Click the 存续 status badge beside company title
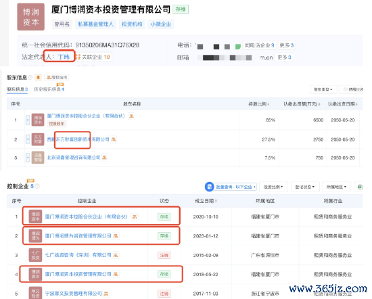Image resolution: width=372 pixels, height=299 pixels. pos(181,9)
